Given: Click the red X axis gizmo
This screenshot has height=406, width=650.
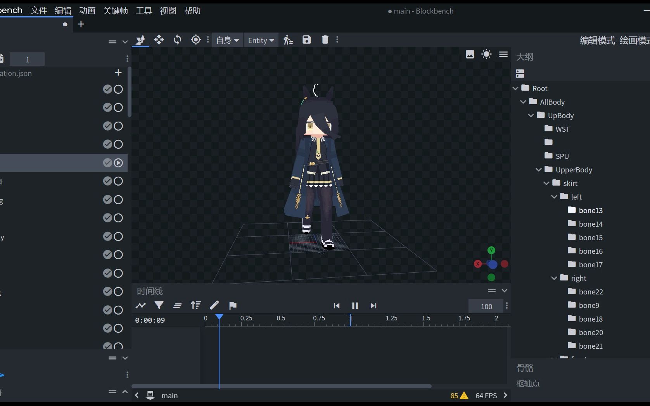Looking at the screenshot, I should point(478,264).
